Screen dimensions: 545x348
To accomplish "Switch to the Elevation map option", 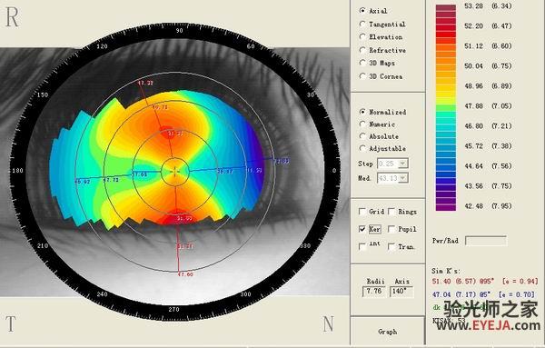I will tap(362, 37).
